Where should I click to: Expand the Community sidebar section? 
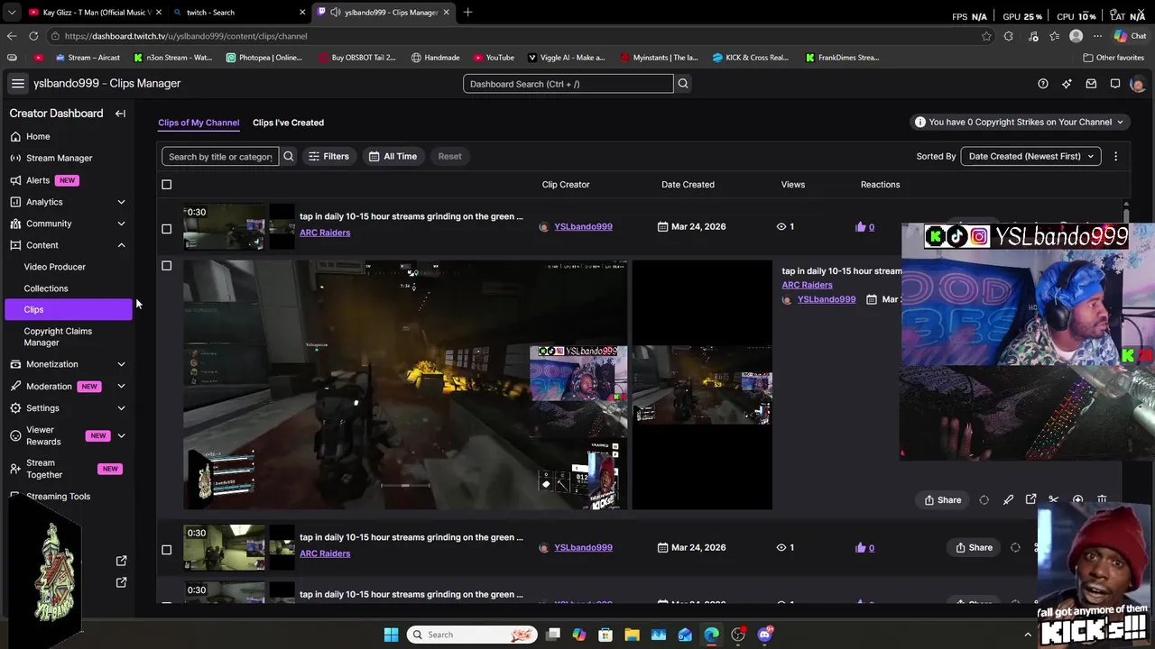[x=121, y=224]
